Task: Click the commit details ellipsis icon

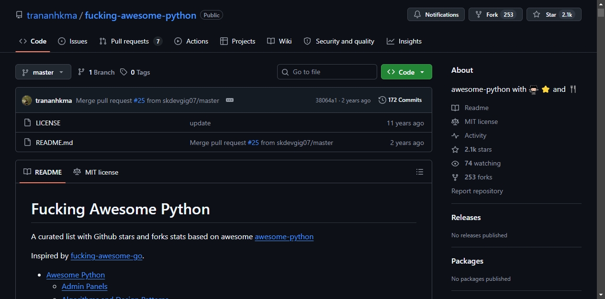Action: [x=230, y=100]
